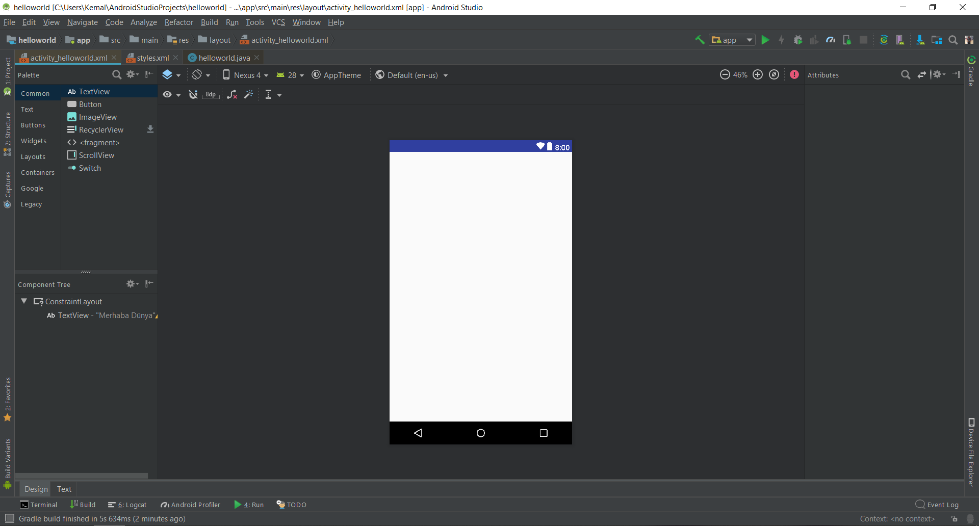Screen dimensions: 979x526
Task: Run the app with green play button
Action: [765, 40]
